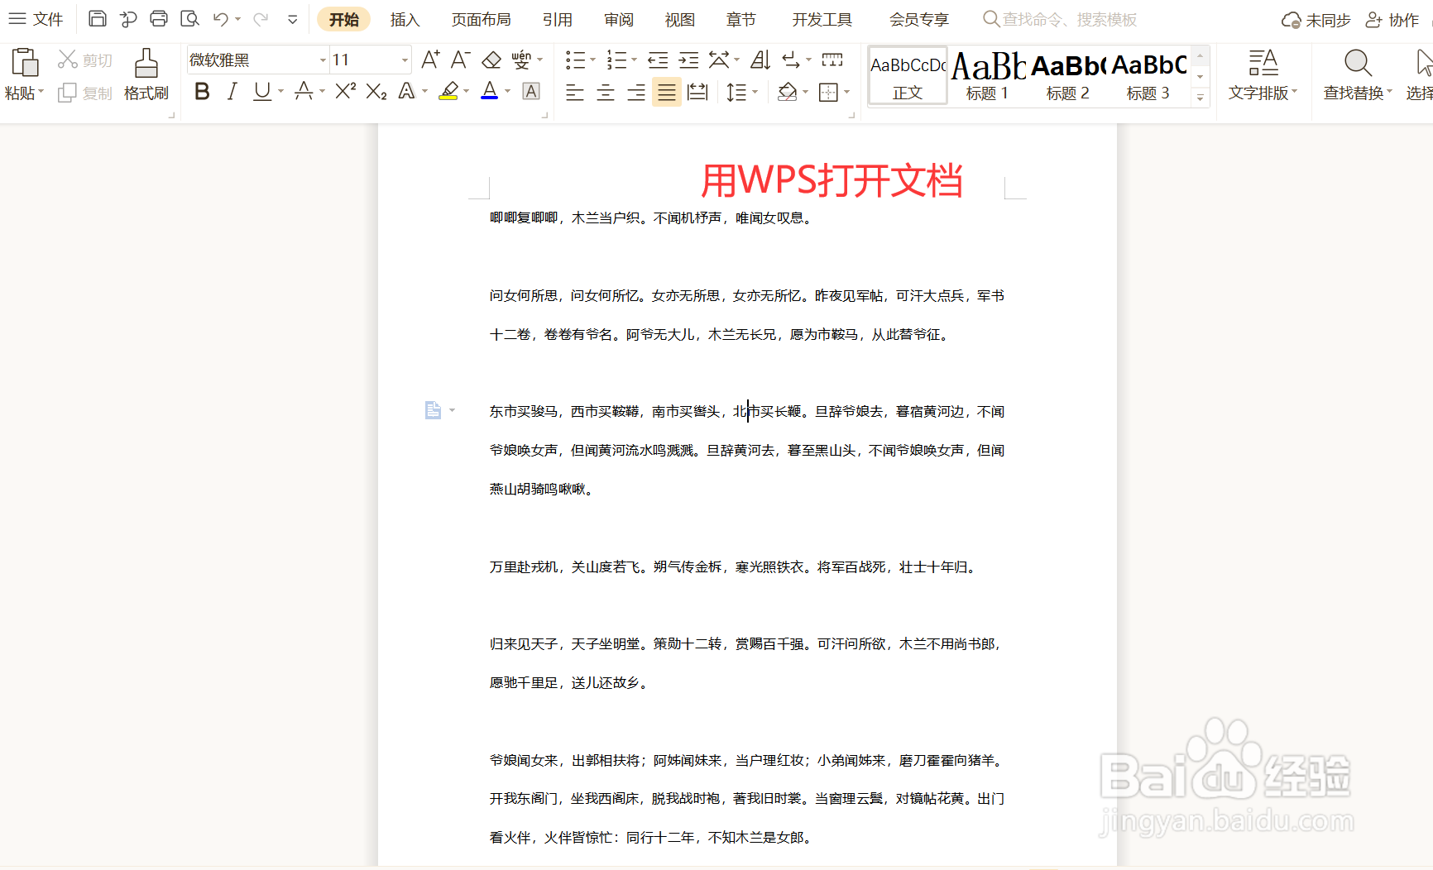This screenshot has height=870, width=1433.
Task: Click the sort (A-Z) icon
Action: click(760, 60)
